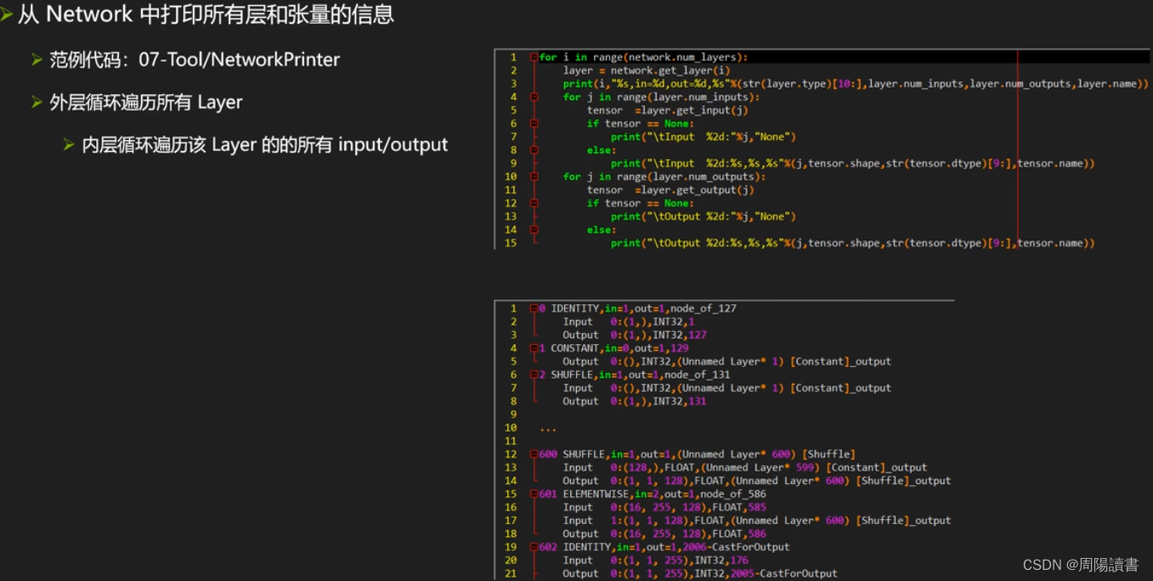Screen dimensions: 1153x581
Task: Click the 'layer = network.get_layer(i)' code line
Action: coord(646,71)
